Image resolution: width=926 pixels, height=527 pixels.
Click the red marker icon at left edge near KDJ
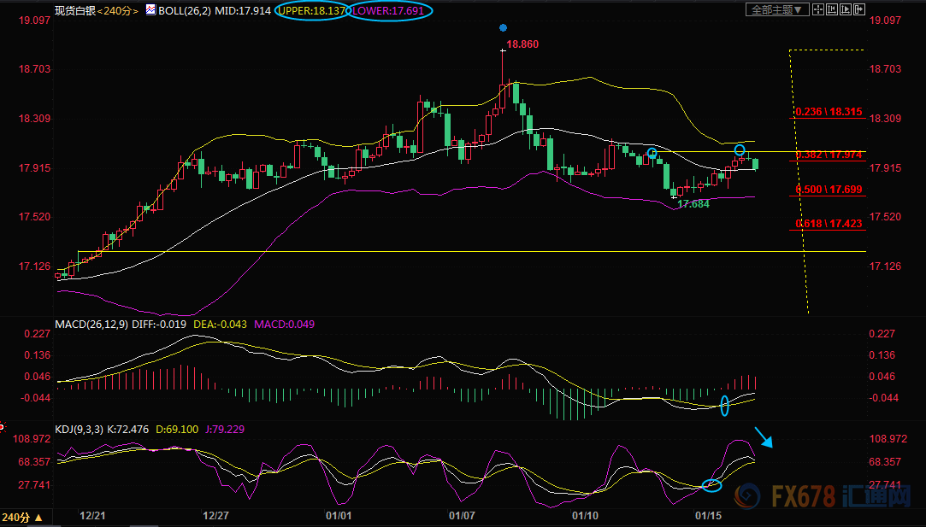[x=3, y=425]
